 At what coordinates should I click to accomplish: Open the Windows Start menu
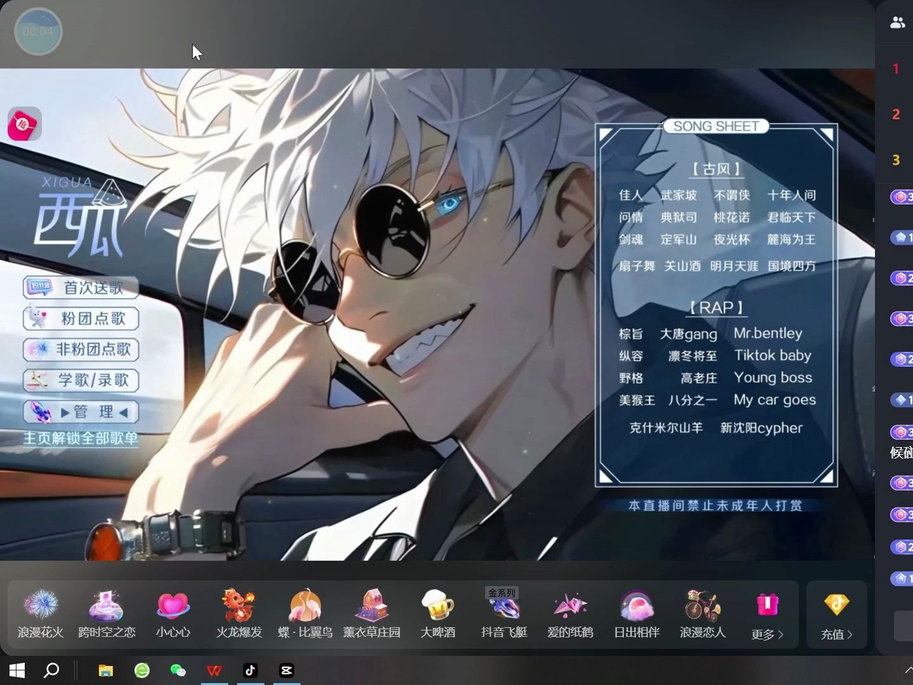click(x=17, y=670)
